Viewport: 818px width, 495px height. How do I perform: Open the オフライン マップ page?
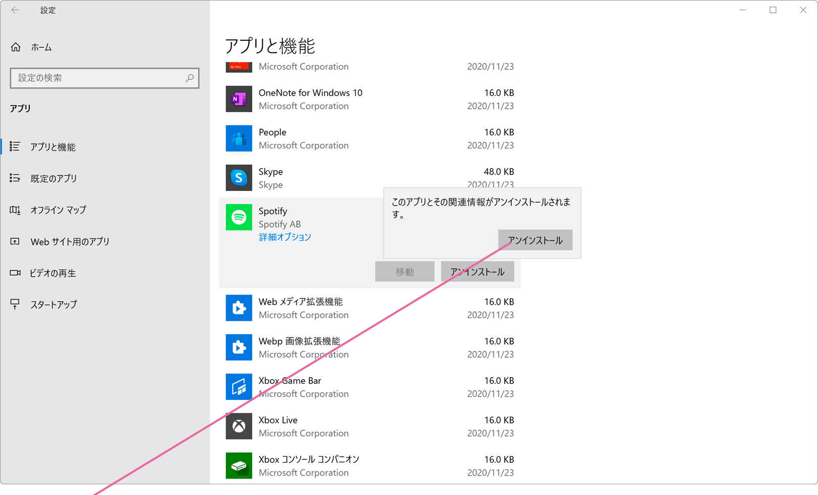tap(58, 210)
